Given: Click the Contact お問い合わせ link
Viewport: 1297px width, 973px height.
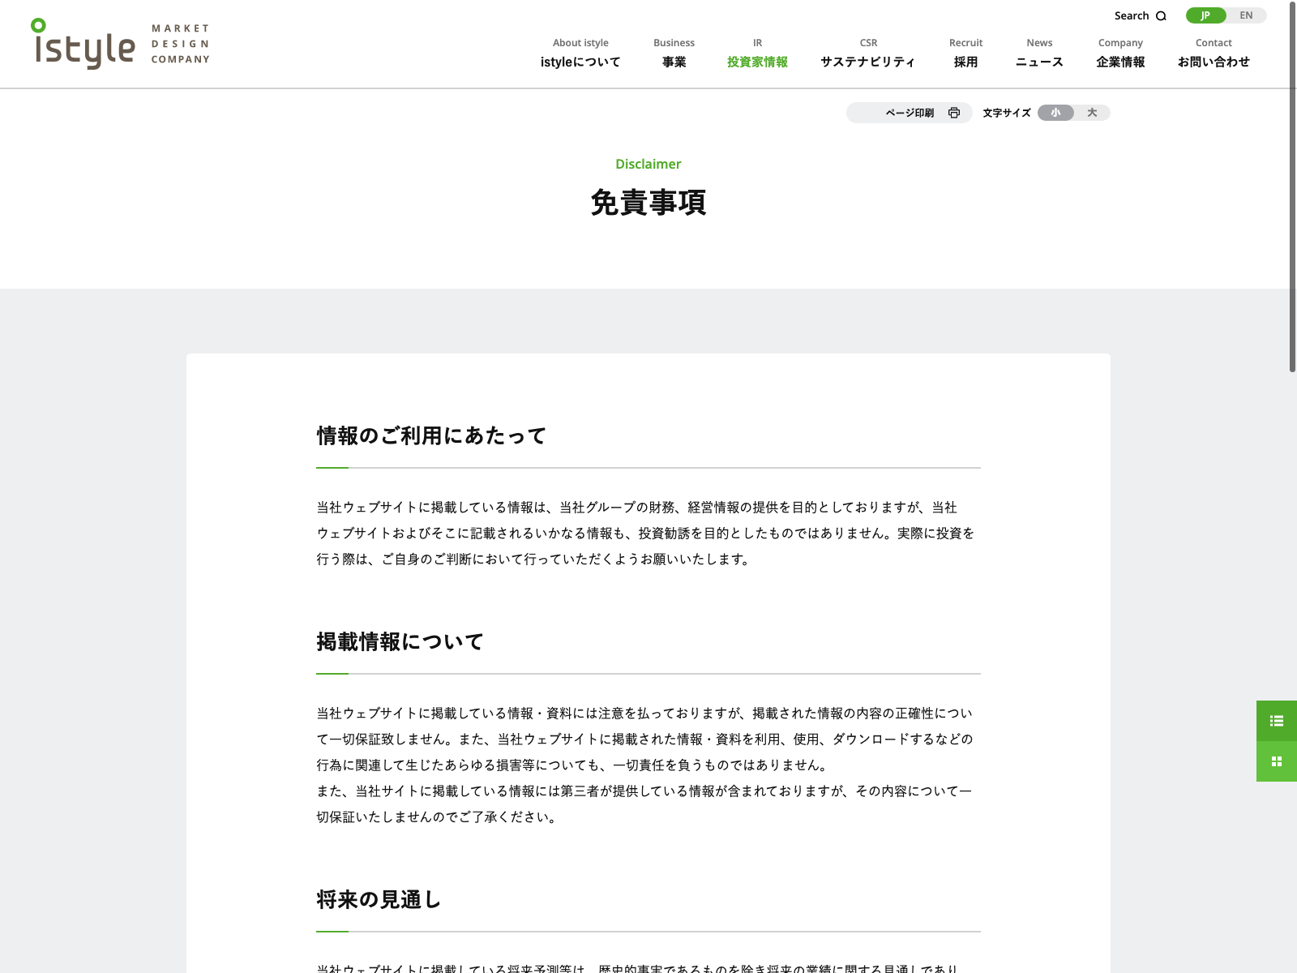Looking at the screenshot, I should [1214, 54].
